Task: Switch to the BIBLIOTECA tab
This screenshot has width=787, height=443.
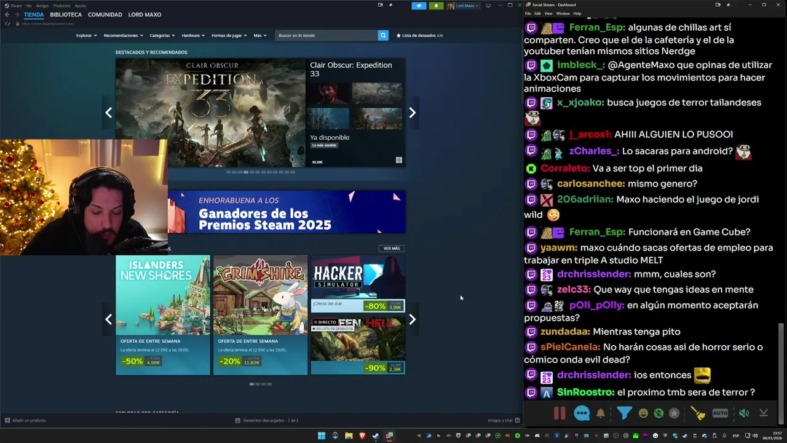Action: 66,15
